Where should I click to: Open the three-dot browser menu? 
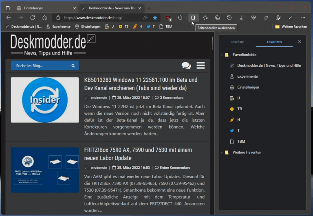(303, 18)
